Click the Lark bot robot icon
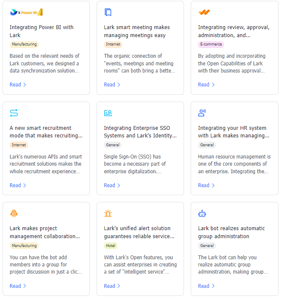 202,213
